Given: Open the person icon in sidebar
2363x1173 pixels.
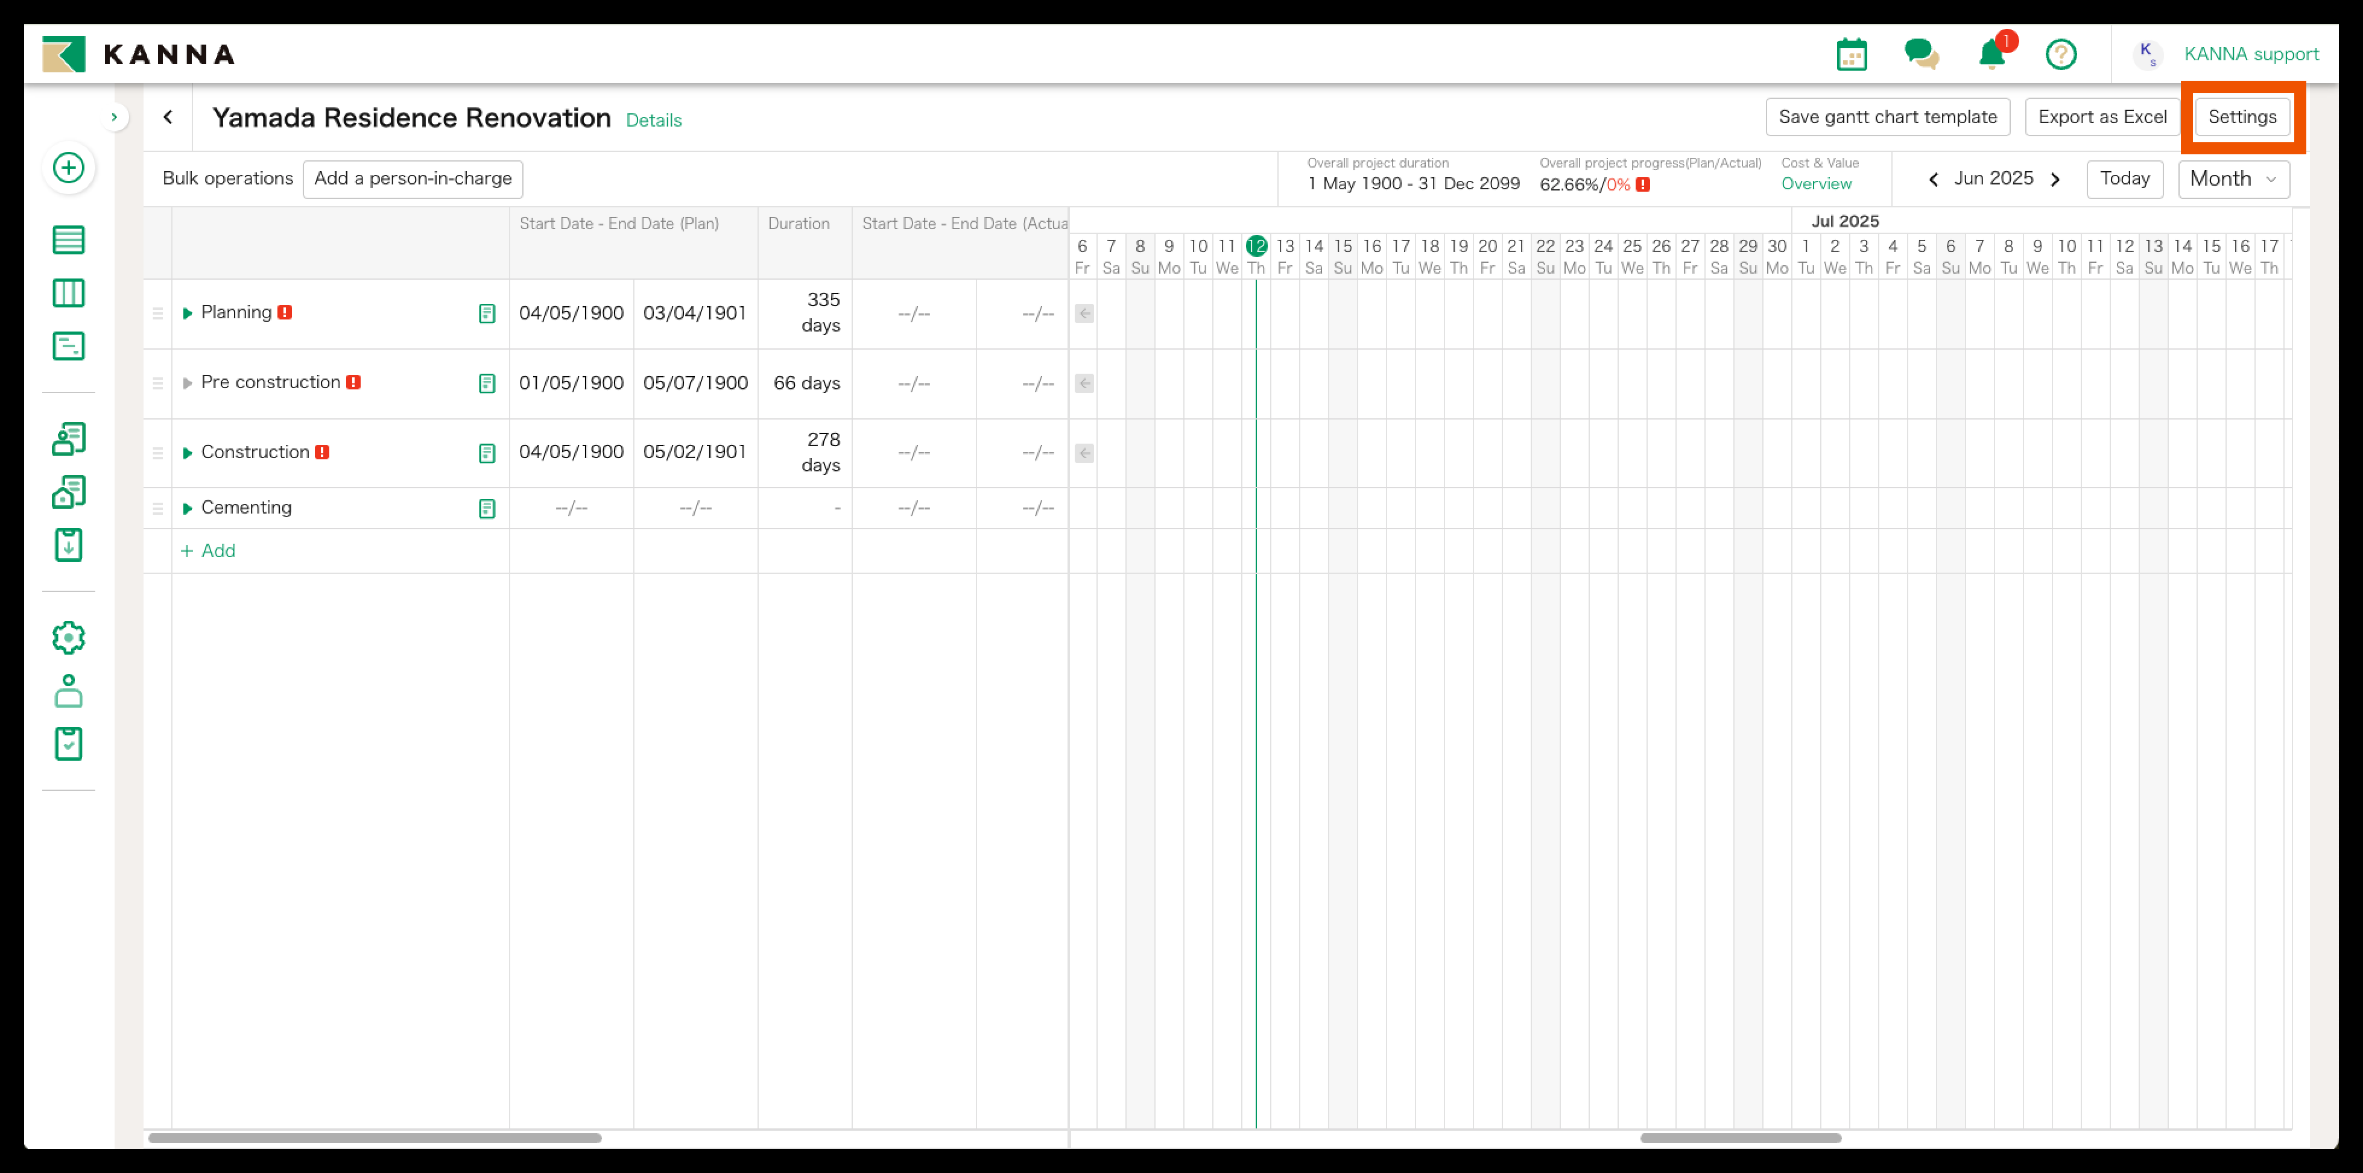Looking at the screenshot, I should (69, 691).
